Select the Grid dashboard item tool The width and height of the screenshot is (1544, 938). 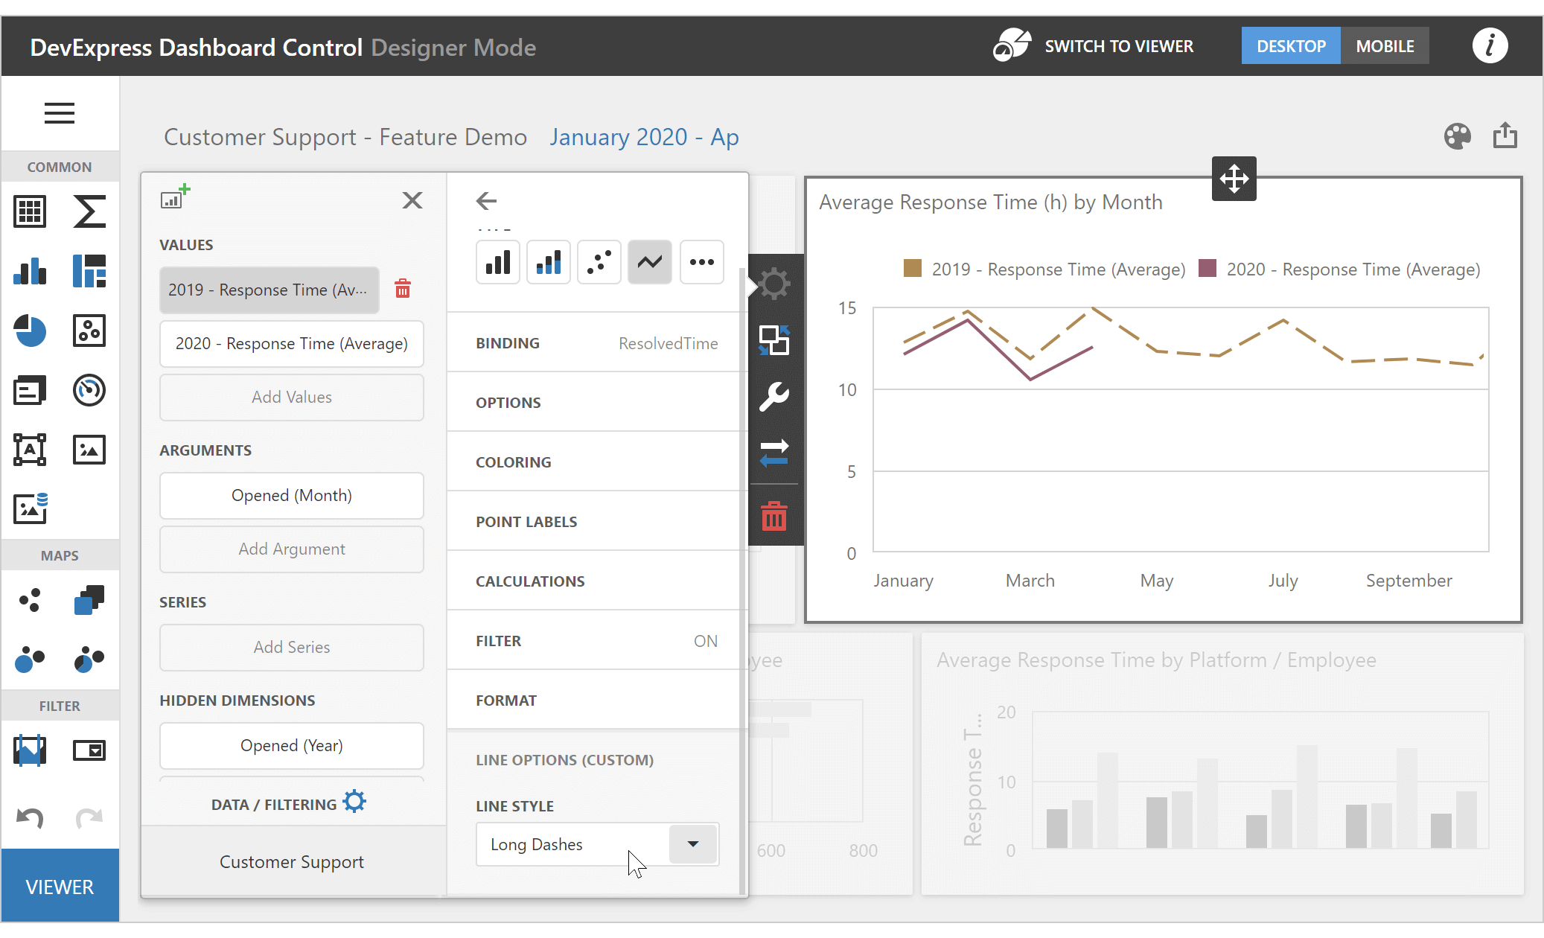point(29,211)
